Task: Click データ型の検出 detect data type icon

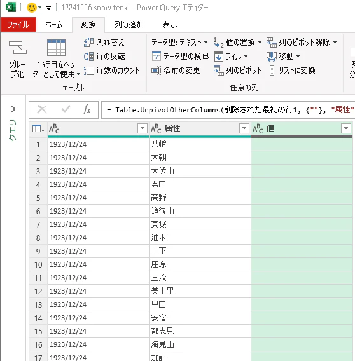Action: pos(157,57)
